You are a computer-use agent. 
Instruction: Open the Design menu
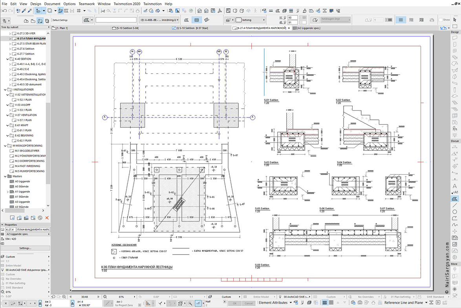click(x=36, y=4)
